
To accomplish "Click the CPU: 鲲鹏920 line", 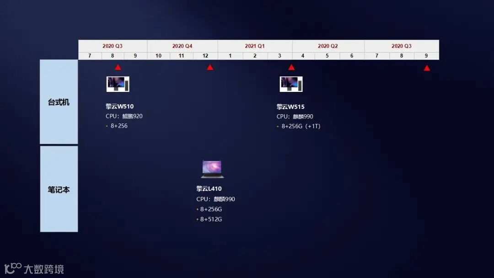I will pos(124,116).
